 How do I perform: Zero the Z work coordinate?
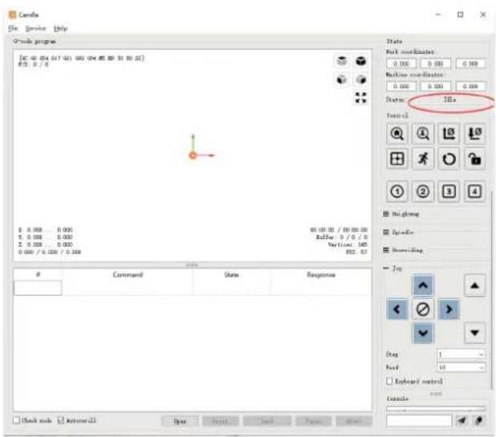[x=474, y=133]
